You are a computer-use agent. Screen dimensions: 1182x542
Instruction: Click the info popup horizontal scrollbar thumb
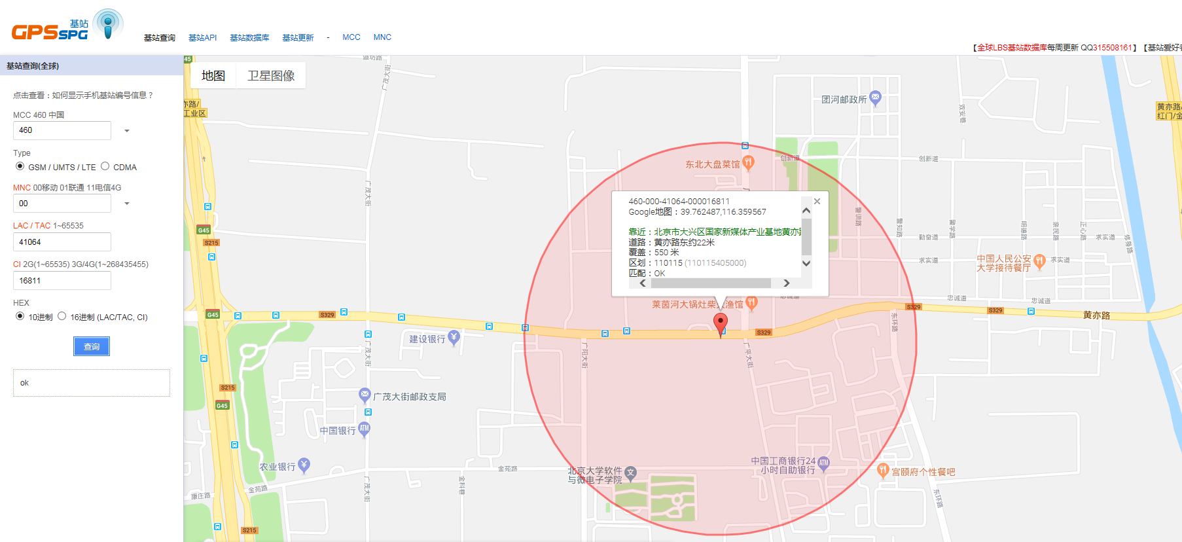[711, 283]
